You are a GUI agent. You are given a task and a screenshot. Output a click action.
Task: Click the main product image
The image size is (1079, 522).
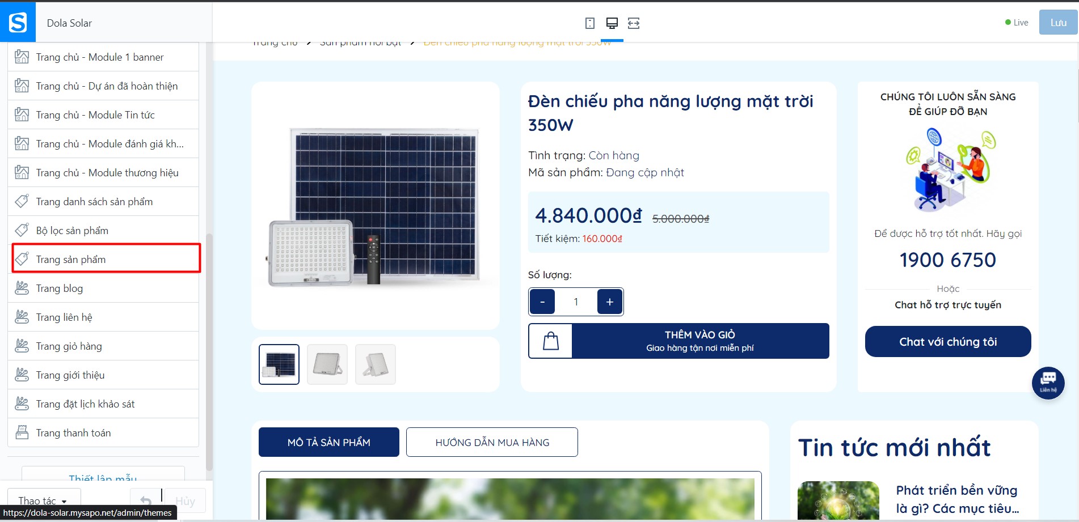tap(376, 206)
